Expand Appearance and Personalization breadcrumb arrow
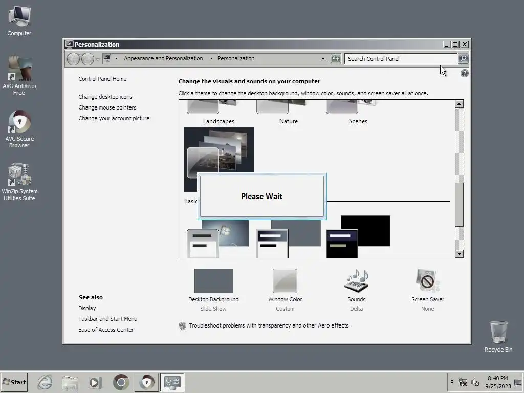This screenshot has width=524, height=393. [211, 58]
